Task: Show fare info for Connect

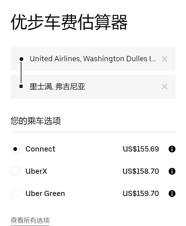Action: coord(172,149)
